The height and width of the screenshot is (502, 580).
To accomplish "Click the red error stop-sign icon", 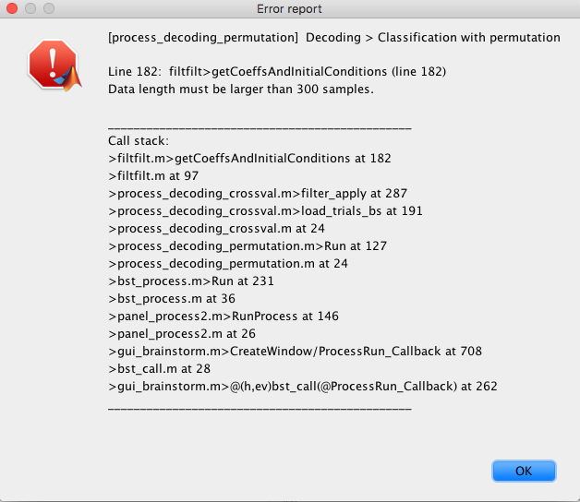I will (54, 66).
